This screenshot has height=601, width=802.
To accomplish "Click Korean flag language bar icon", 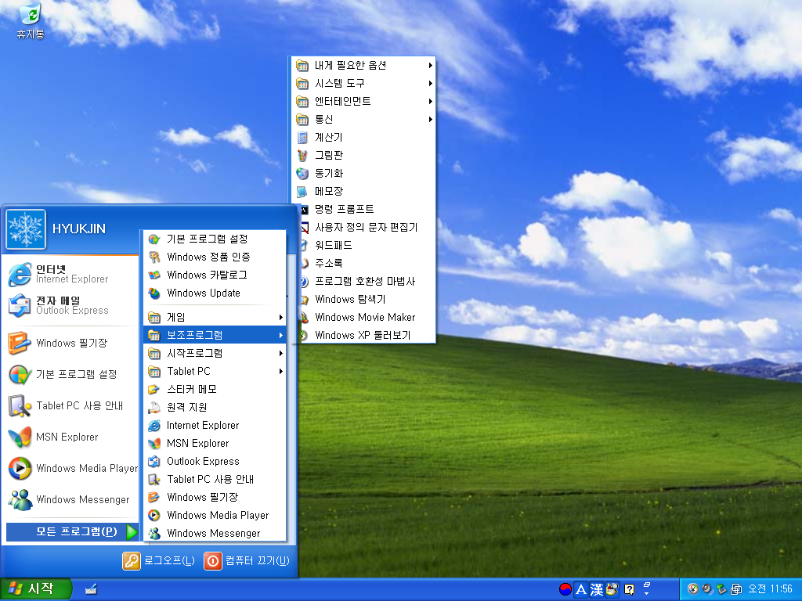I will [x=565, y=589].
